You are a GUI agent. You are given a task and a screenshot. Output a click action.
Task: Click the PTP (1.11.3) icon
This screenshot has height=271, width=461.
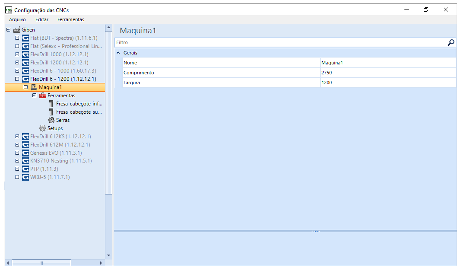pyautogui.click(x=25, y=169)
